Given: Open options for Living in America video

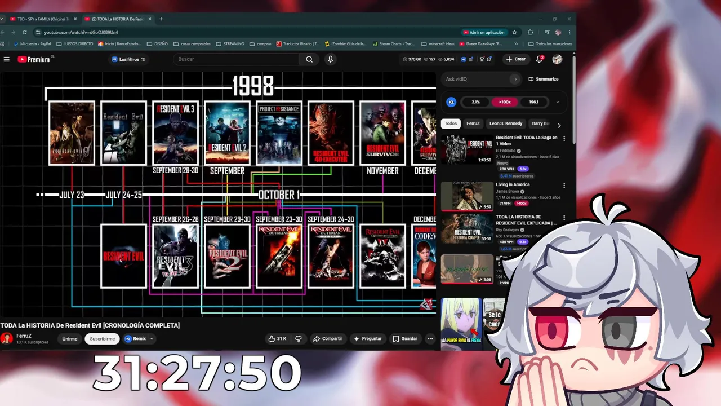Looking at the screenshot, I should pos(564,186).
